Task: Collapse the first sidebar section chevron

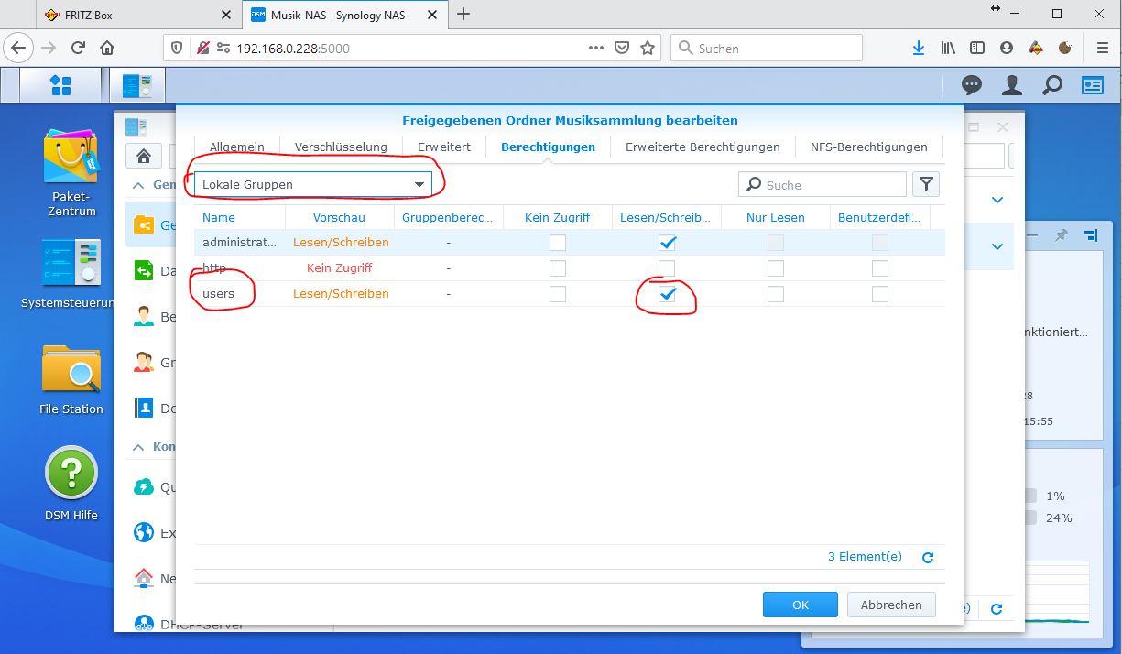Action: point(139,185)
